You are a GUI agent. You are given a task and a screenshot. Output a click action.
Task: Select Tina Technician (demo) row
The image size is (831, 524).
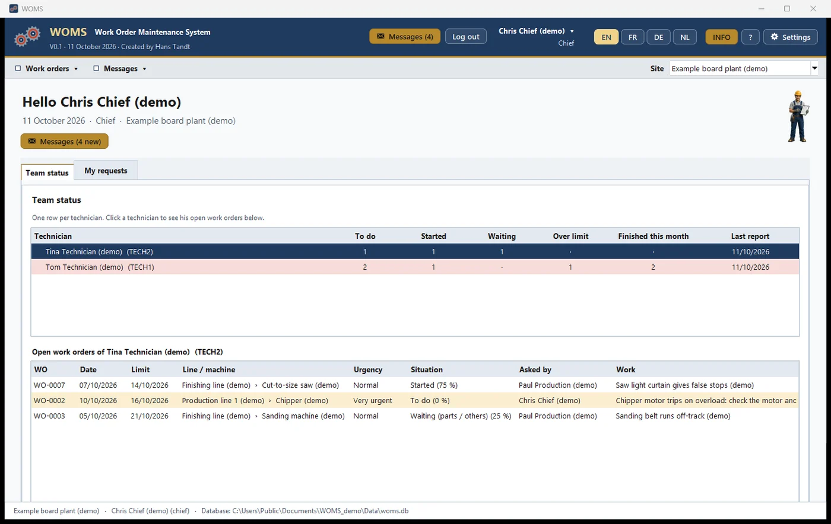point(415,251)
